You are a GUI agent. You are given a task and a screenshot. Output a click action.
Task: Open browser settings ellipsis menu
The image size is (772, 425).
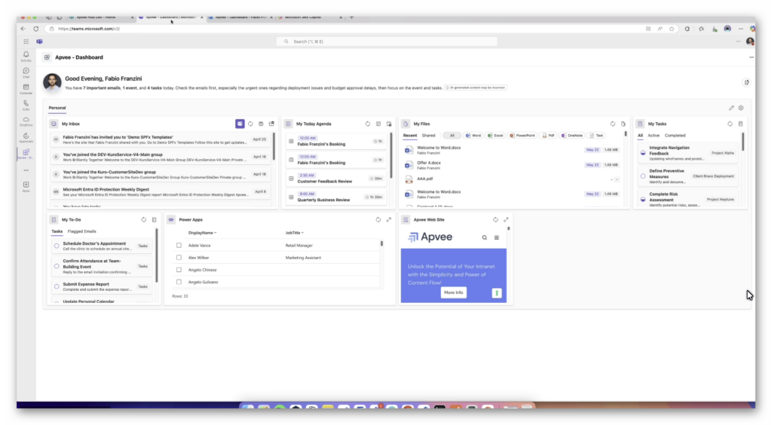tap(740, 29)
